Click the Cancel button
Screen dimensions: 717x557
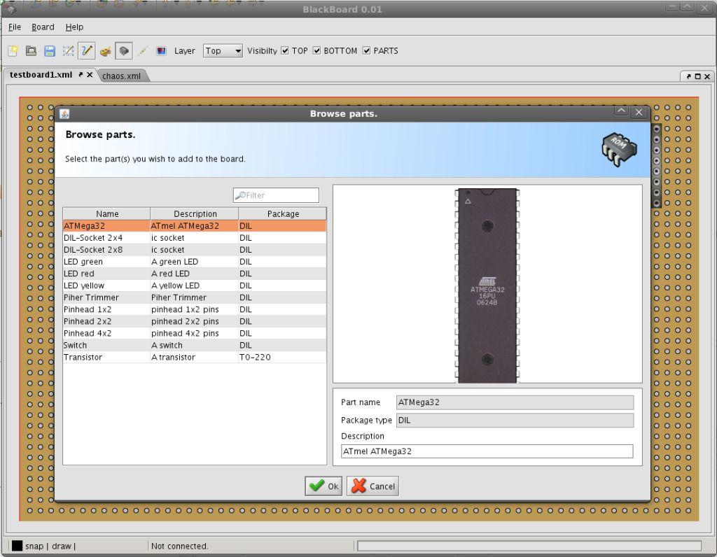click(x=373, y=486)
